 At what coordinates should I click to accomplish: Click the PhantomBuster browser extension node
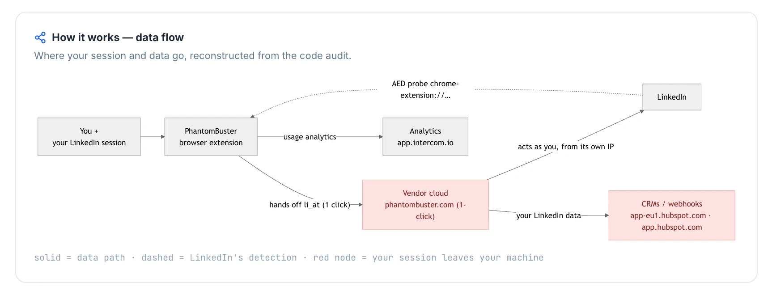211,137
